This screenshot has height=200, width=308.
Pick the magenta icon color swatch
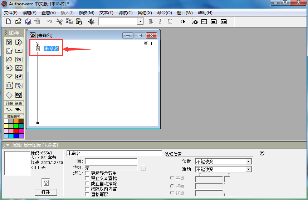click(21, 131)
